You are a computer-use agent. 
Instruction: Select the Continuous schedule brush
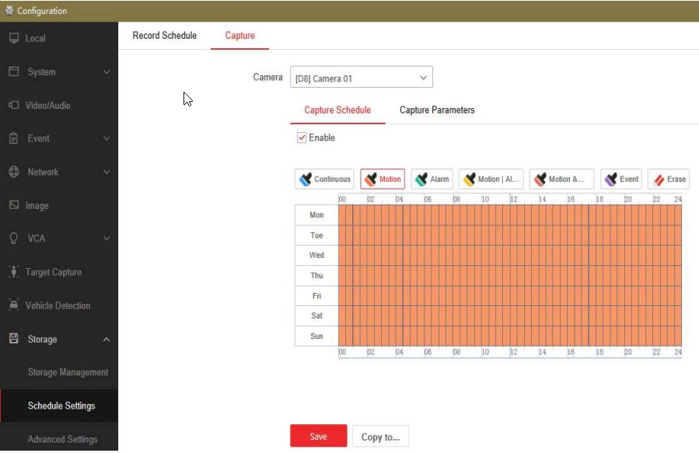tap(324, 179)
